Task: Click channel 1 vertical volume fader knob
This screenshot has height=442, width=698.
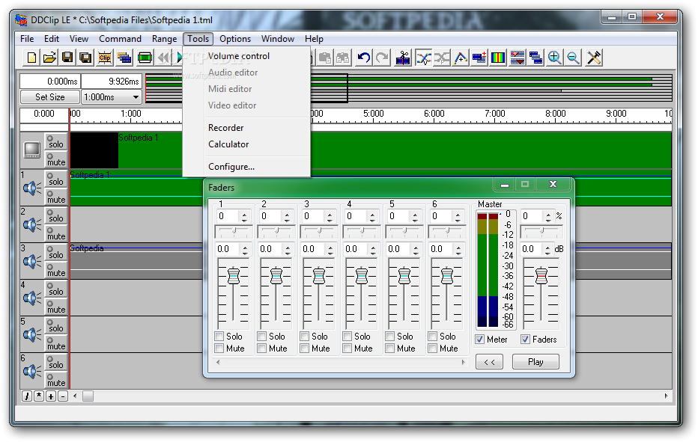Action: tap(233, 276)
